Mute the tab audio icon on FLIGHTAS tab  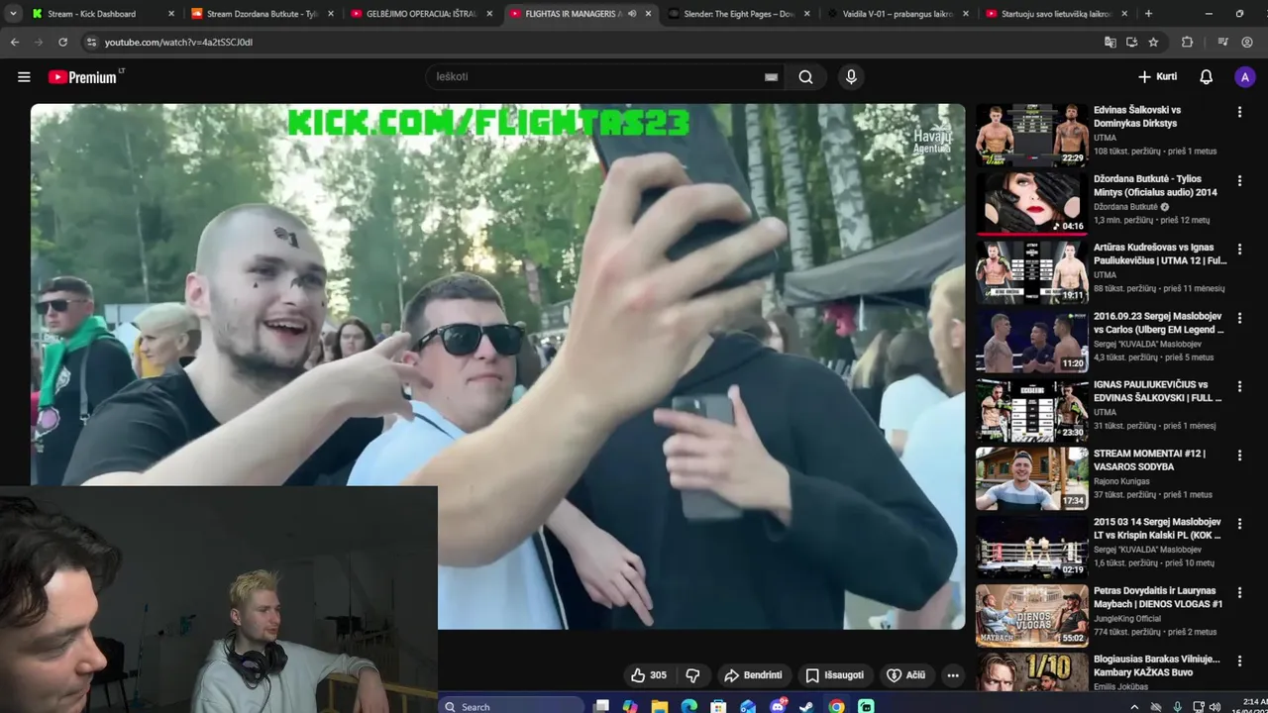632,14
